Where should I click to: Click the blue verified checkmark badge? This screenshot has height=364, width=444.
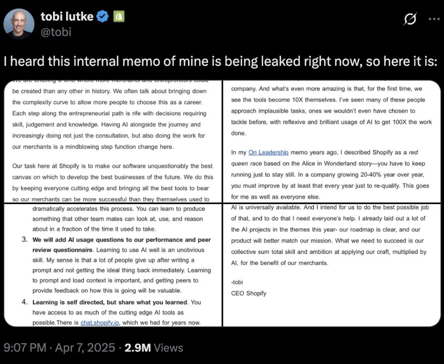pos(102,16)
